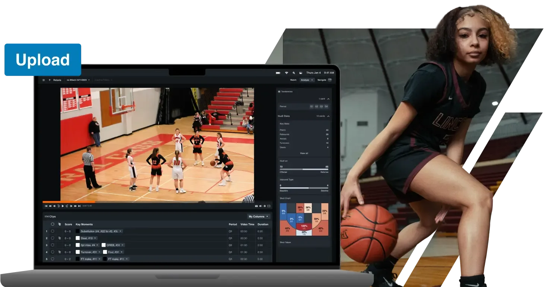Click the fullscreen icon in video player

click(x=269, y=206)
